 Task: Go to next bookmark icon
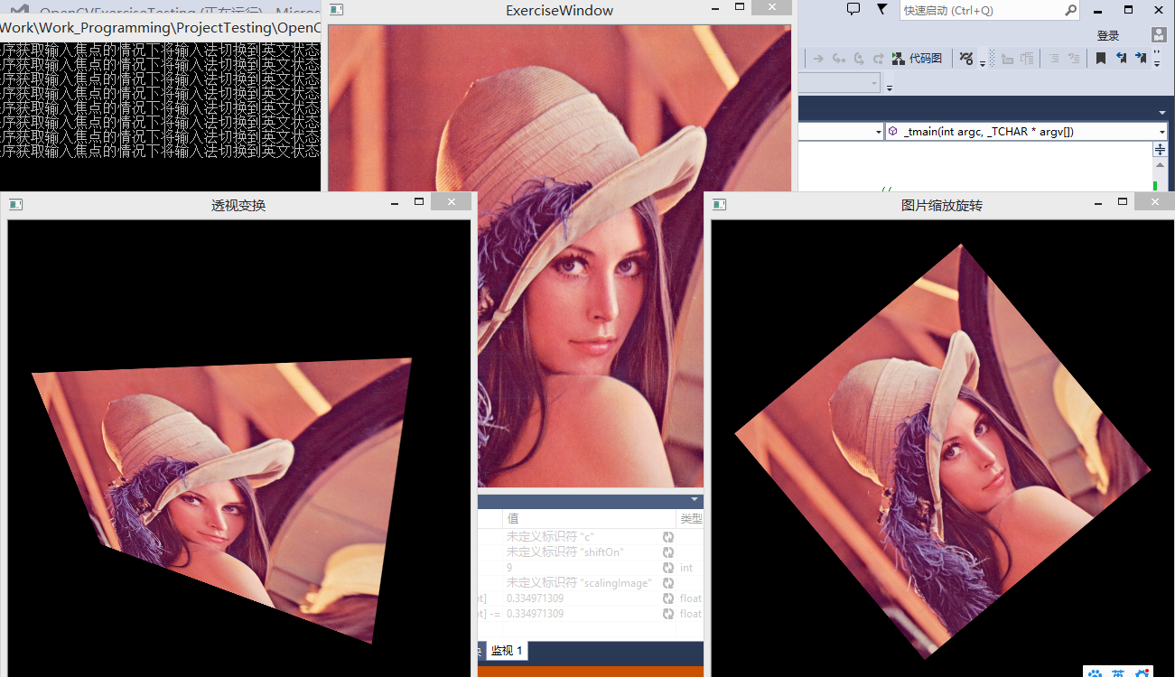[x=1142, y=59]
